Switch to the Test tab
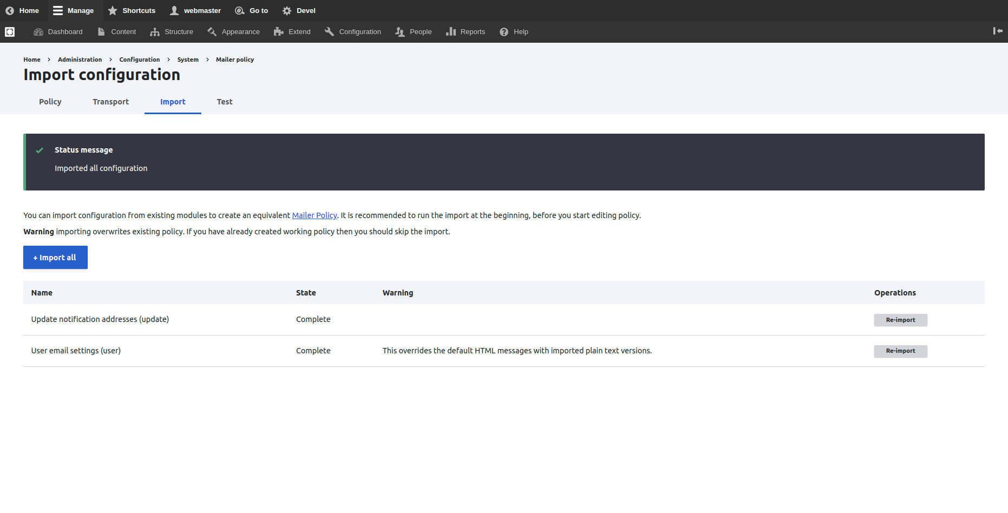The width and height of the screenshot is (1008, 513). click(225, 102)
